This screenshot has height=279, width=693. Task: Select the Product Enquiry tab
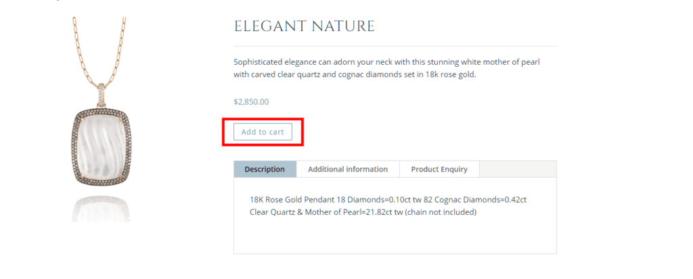pos(439,169)
